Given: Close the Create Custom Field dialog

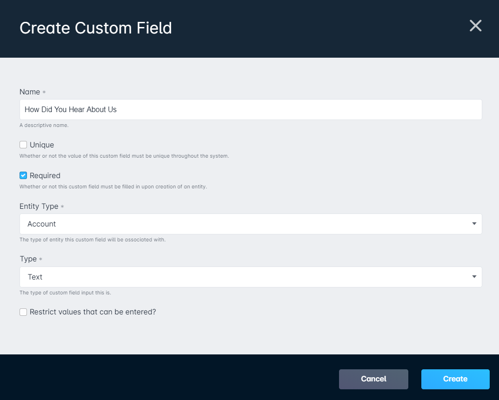Looking at the screenshot, I should point(475,26).
